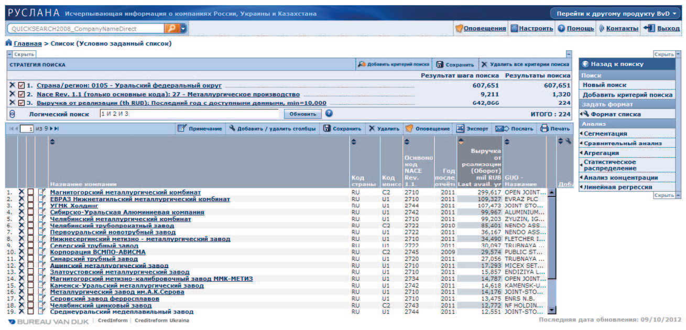The height and width of the screenshot is (330, 686).
Task: Uncheck search step 2 Nace Rev. 1.1 checkbox
Action: (21, 94)
